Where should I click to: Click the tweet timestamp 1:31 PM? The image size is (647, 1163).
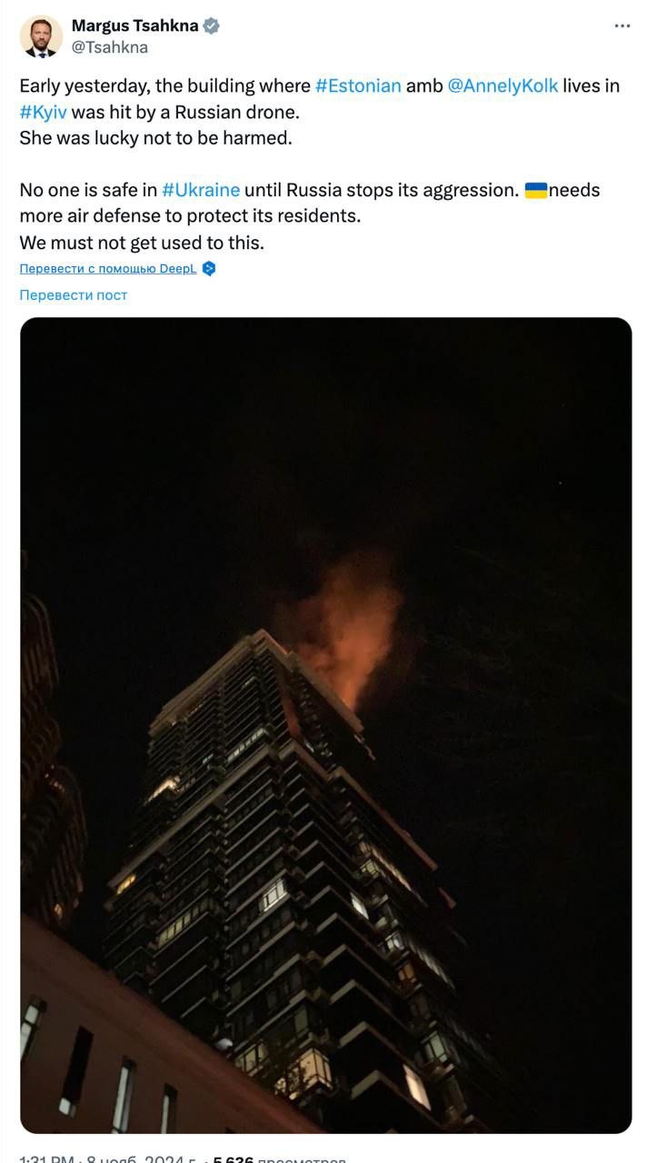click(46, 1158)
